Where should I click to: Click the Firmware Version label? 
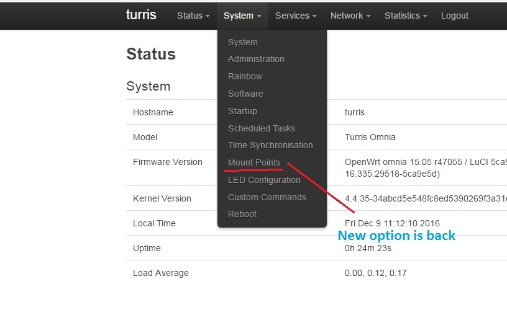[x=168, y=162]
